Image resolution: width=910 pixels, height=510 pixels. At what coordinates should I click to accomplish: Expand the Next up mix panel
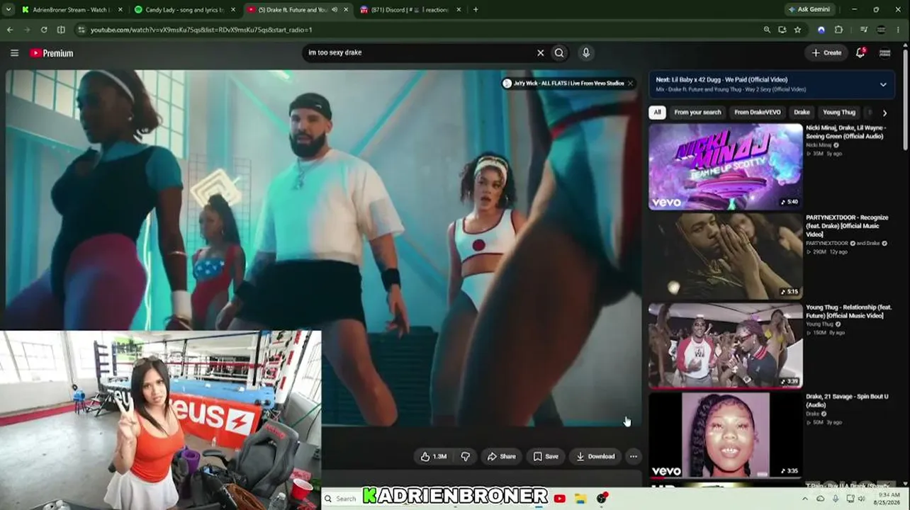tap(883, 84)
